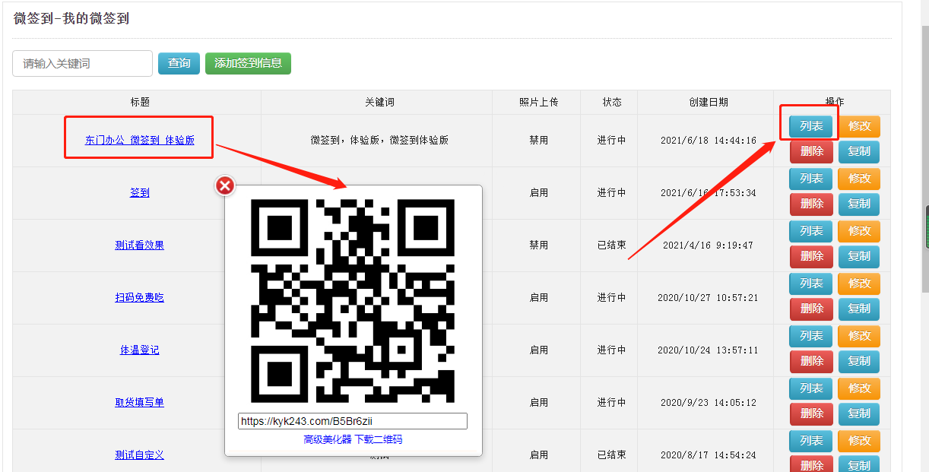
Task: Click 删除 for the 体温登记 row
Action: tap(811, 361)
